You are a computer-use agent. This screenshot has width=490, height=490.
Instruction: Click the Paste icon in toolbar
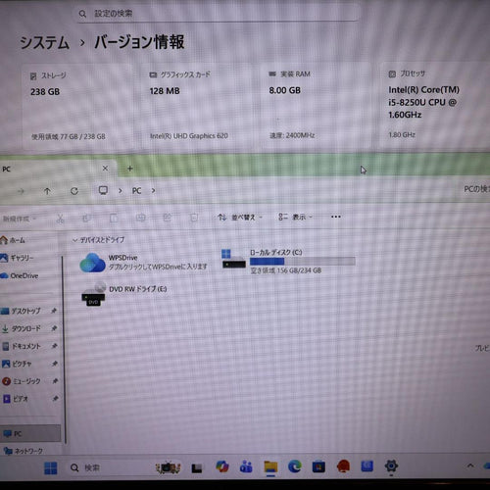pos(114,218)
